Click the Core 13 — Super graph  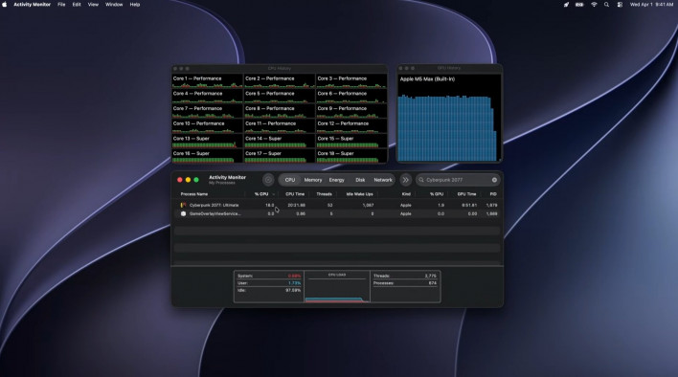(x=208, y=142)
